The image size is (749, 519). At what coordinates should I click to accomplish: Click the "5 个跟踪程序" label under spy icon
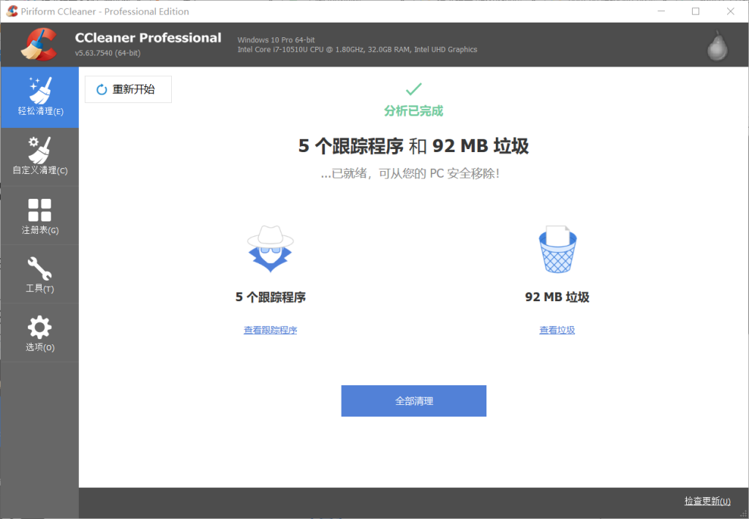[x=270, y=298]
